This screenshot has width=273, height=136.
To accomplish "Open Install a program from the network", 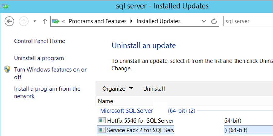I will pos(47,92).
